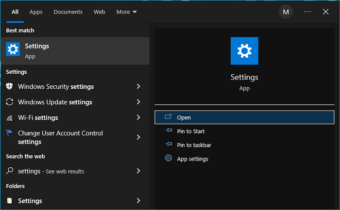Switch to the Web tab
This screenshot has width=340, height=210.
(99, 12)
